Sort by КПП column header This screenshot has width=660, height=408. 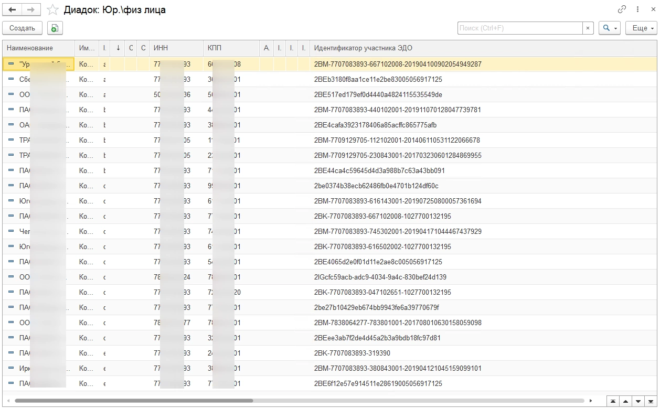tap(231, 48)
